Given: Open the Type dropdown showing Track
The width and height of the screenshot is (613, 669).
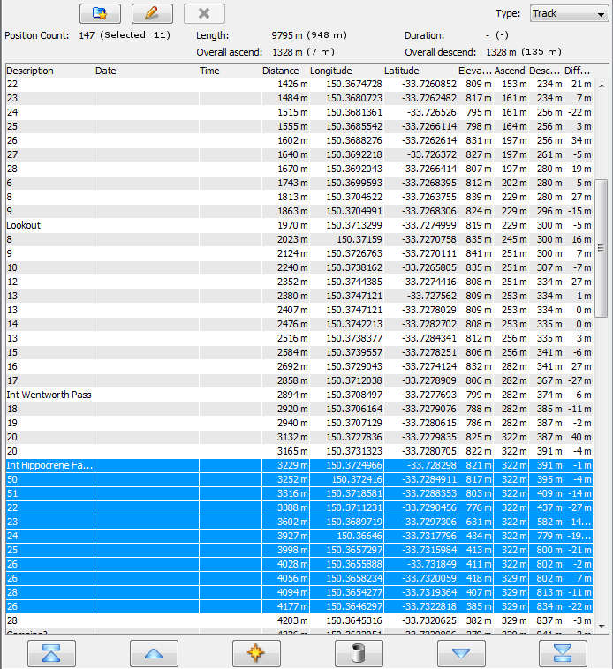Looking at the screenshot, I should (x=567, y=13).
